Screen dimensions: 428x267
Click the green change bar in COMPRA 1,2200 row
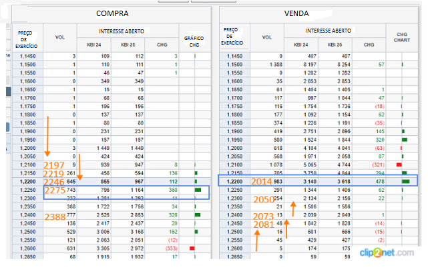pyautogui.click(x=196, y=181)
